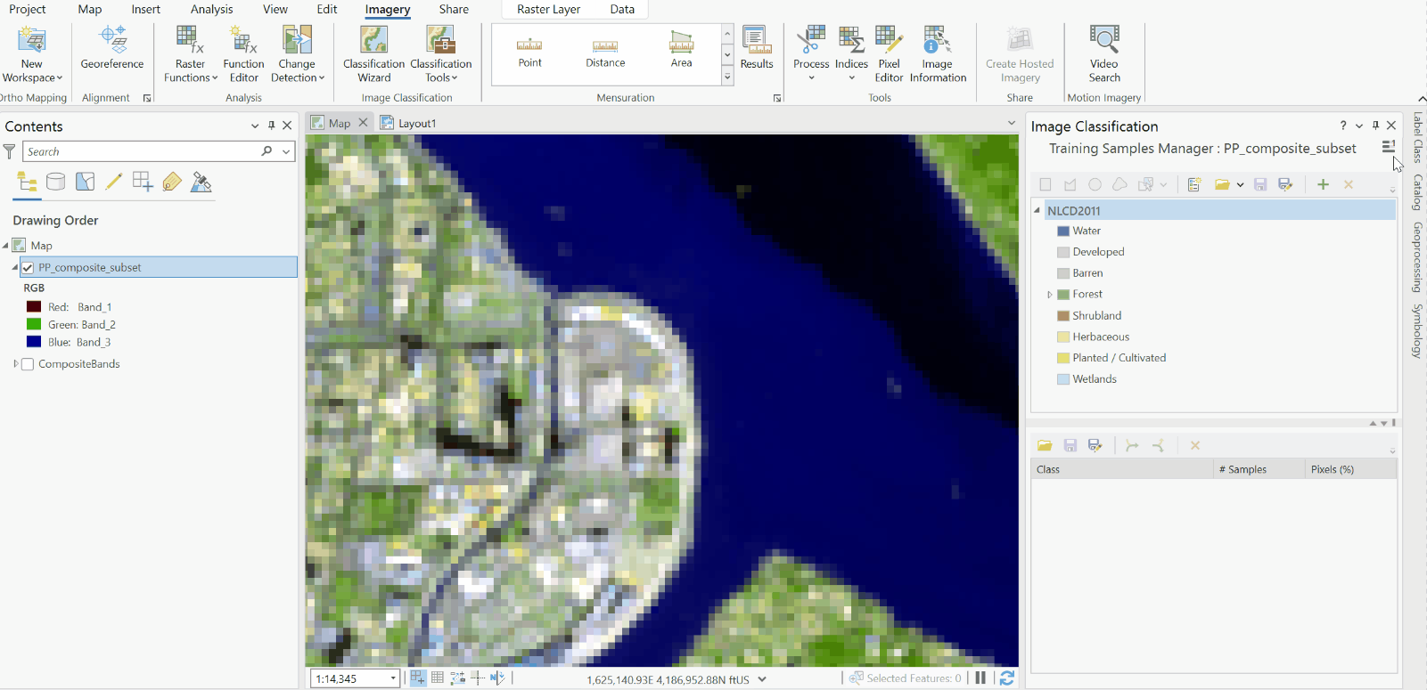Open the Geoprocessing side pane
This screenshot has width=1427, height=690.
click(1417, 257)
